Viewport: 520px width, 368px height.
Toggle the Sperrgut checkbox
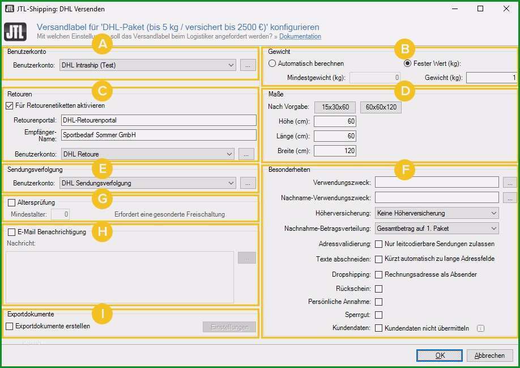pos(378,315)
